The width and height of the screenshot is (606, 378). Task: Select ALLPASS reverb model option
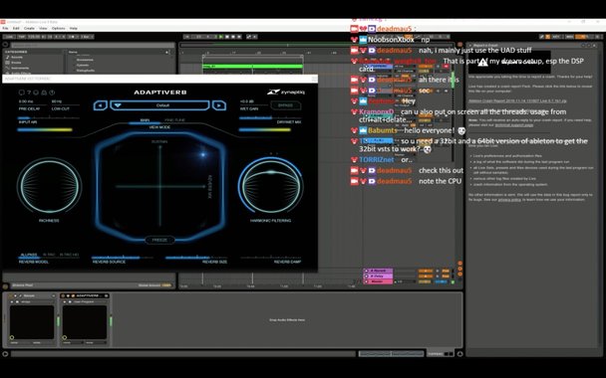[x=29, y=255]
